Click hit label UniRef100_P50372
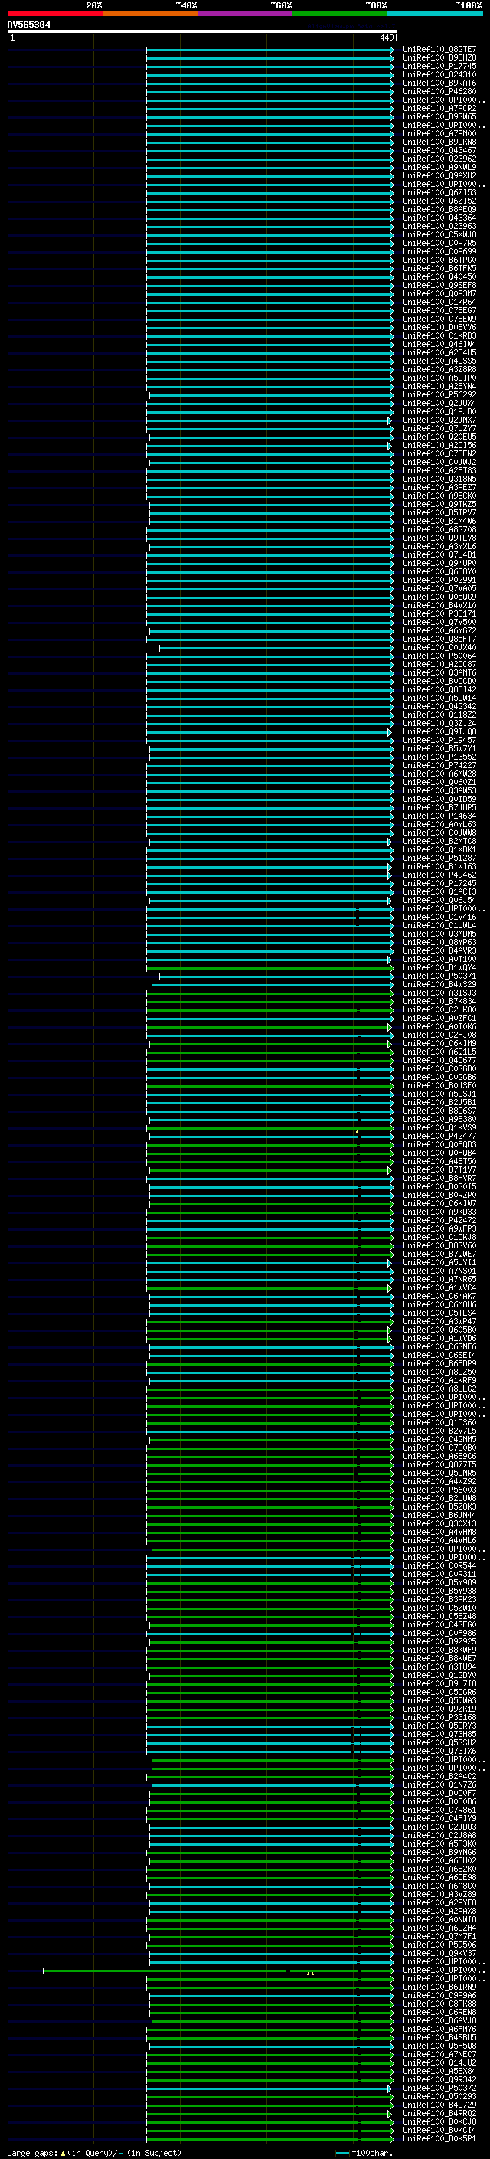 439,2088
